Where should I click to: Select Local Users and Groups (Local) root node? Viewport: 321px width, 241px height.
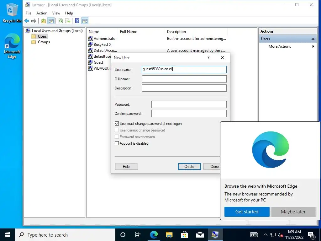54,30
